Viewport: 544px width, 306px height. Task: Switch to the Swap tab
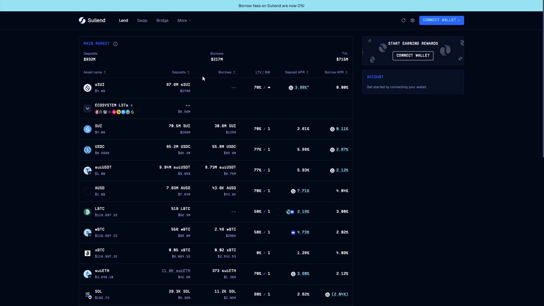point(142,20)
